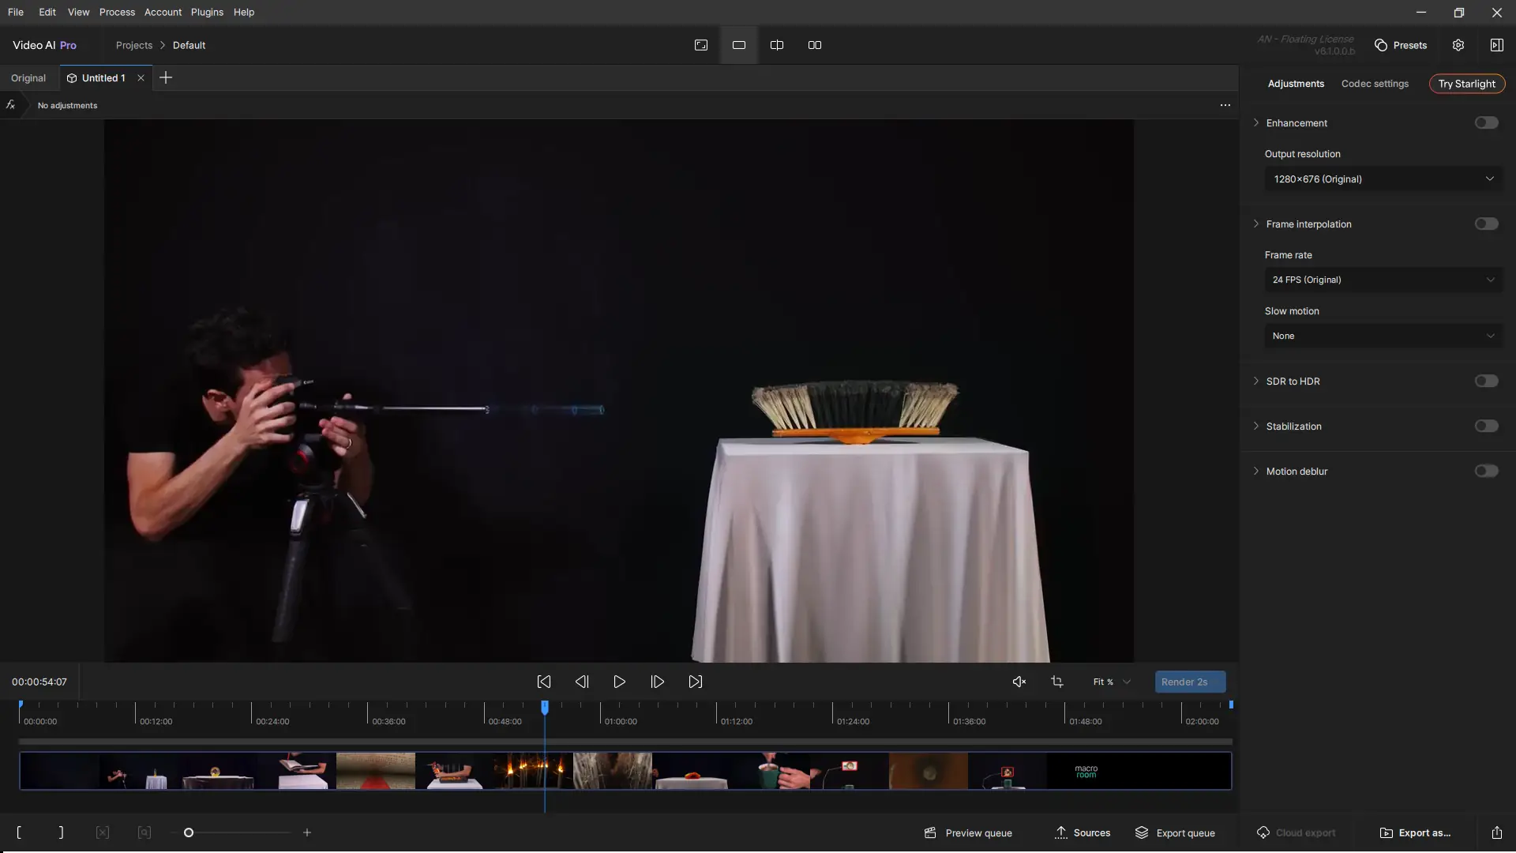Turn on Frame interpolation
Viewport: 1516px width, 853px height.
coord(1486,224)
